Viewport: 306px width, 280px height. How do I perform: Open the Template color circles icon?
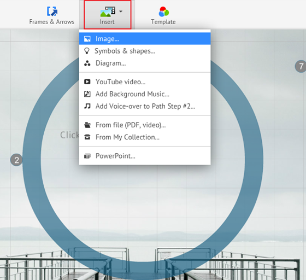click(163, 11)
